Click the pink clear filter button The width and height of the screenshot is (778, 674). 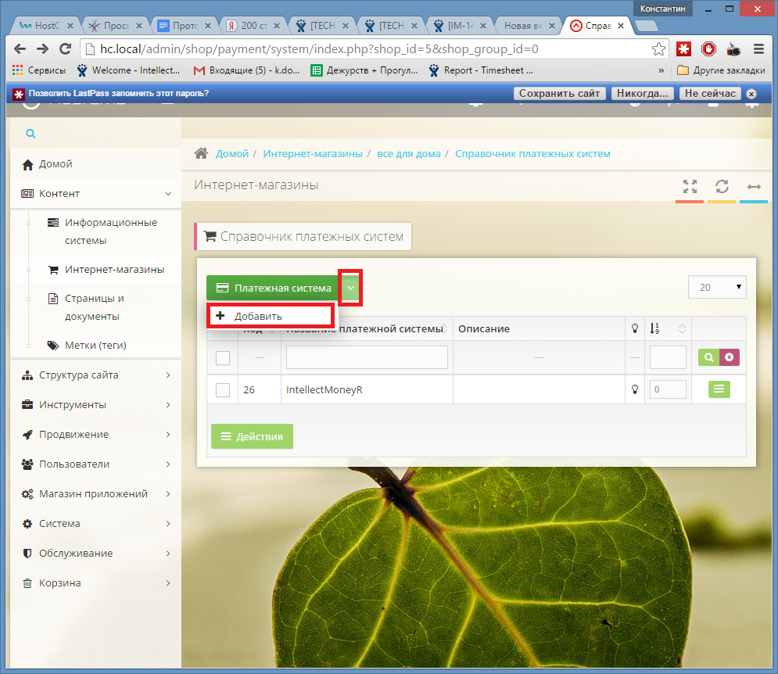point(730,357)
